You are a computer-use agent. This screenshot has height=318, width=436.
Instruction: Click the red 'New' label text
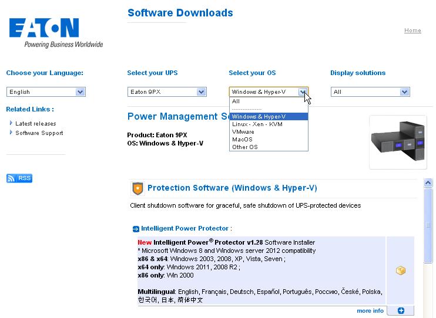145,242
